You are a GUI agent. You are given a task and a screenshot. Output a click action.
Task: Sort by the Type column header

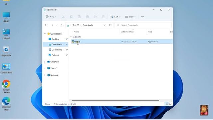point(150,32)
